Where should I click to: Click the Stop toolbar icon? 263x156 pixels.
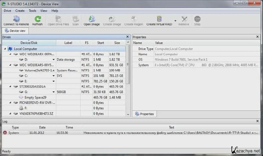tap(197, 19)
